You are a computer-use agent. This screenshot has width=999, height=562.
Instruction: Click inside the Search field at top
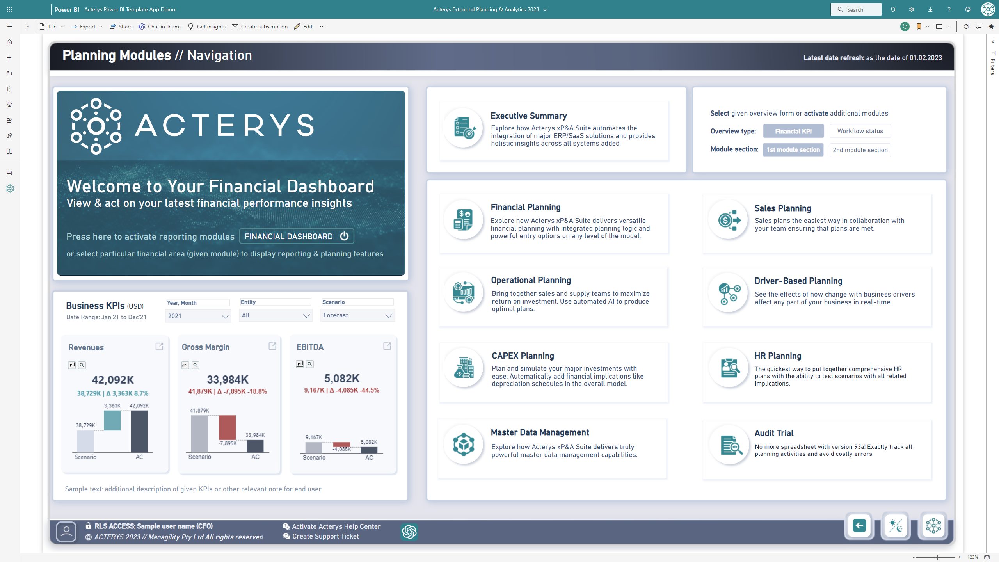click(x=856, y=9)
